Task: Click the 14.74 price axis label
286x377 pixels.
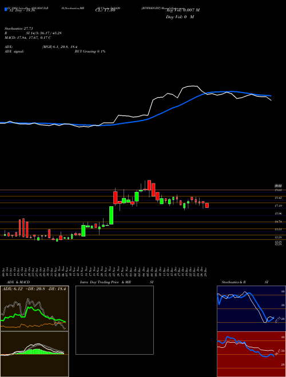Action: tap(278, 222)
